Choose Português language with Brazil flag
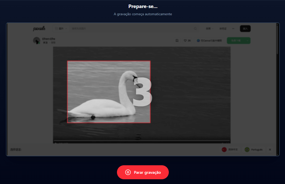Image resolution: width=285 pixels, height=184 pixels. point(254,150)
